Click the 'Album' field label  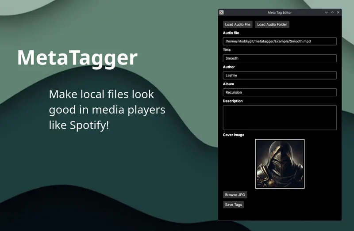coord(228,84)
